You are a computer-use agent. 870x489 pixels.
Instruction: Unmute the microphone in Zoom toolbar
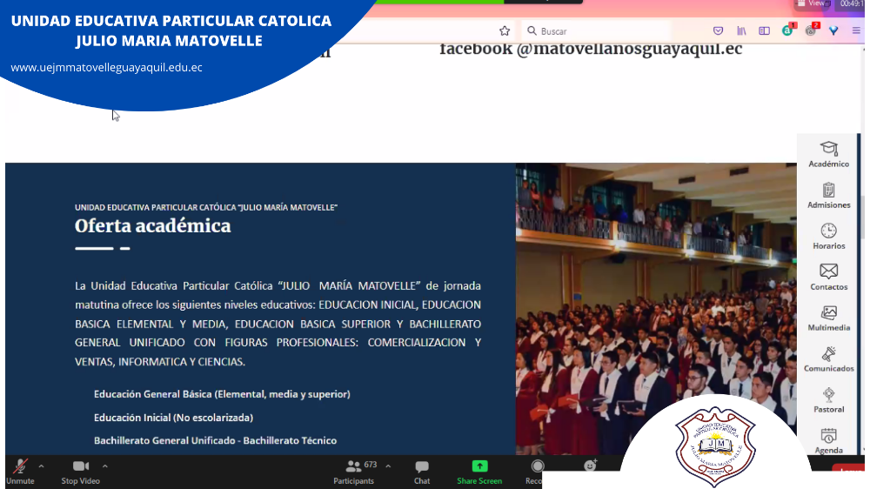tap(21, 472)
